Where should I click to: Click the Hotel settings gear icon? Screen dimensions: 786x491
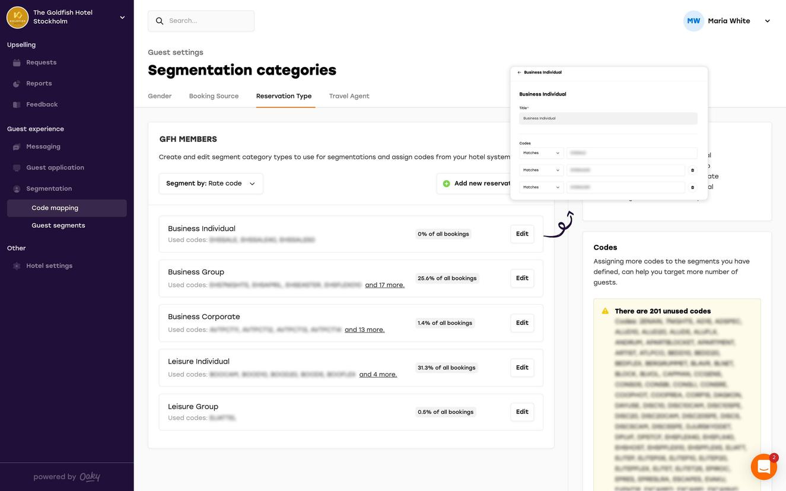(17, 266)
